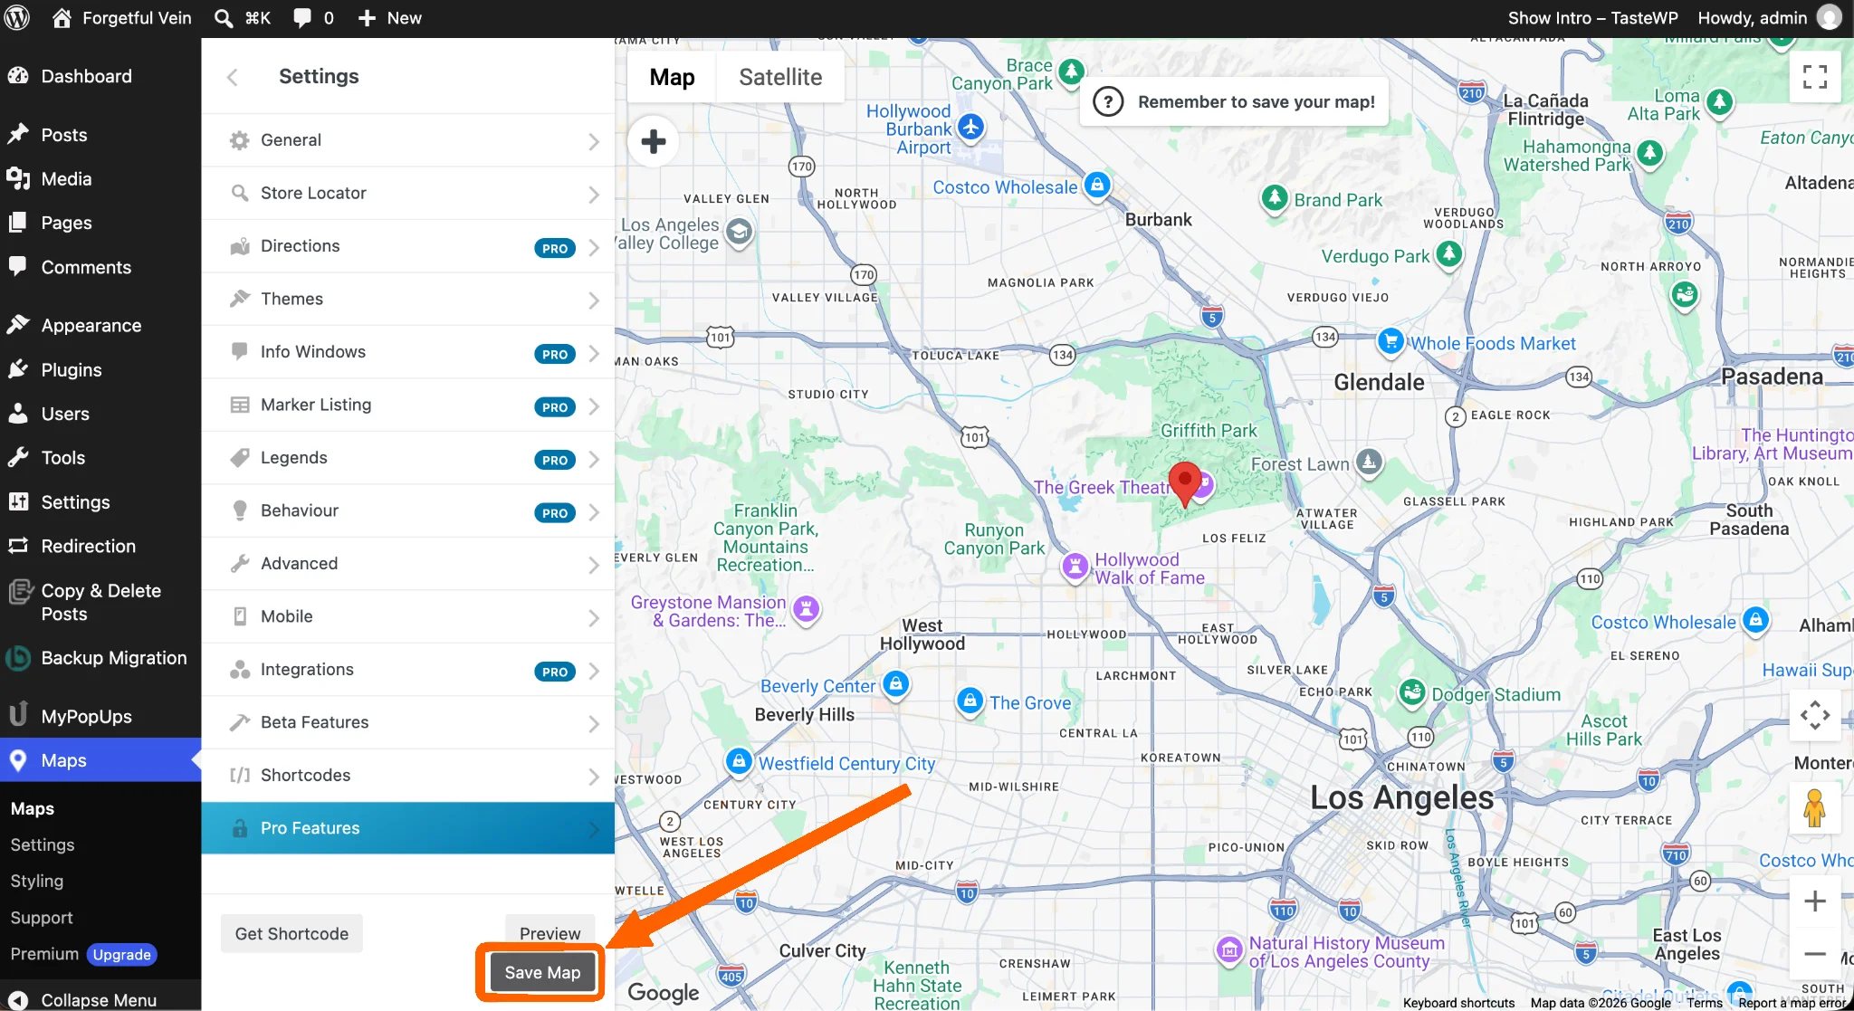
Task: Open Keyboard shortcuts link on map
Action: tap(1458, 1003)
